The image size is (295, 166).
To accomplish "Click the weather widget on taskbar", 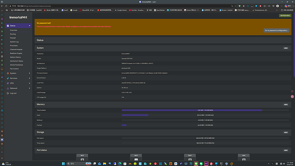I will click(x=6, y=164).
